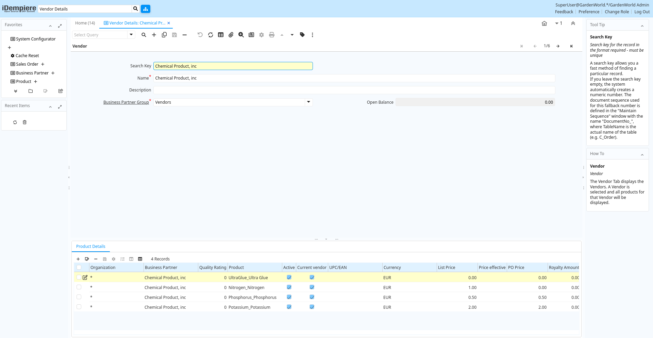Toggle Active checkbox for Nitrogen_Nitrogen row

click(x=289, y=287)
